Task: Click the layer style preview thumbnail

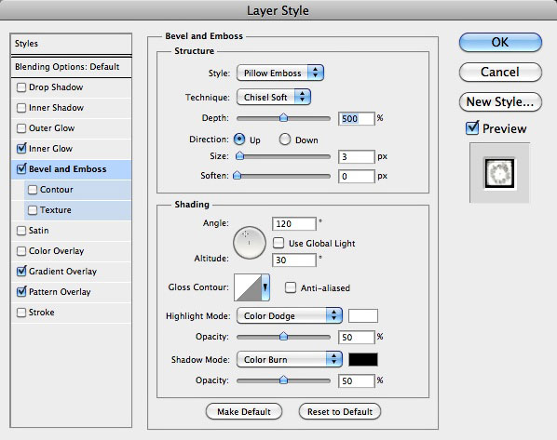Action: (x=499, y=173)
